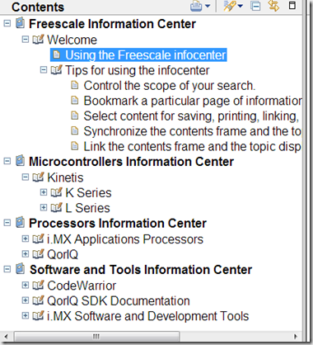
Task: Click the scrollbar right arrow button
Action: click(x=296, y=337)
